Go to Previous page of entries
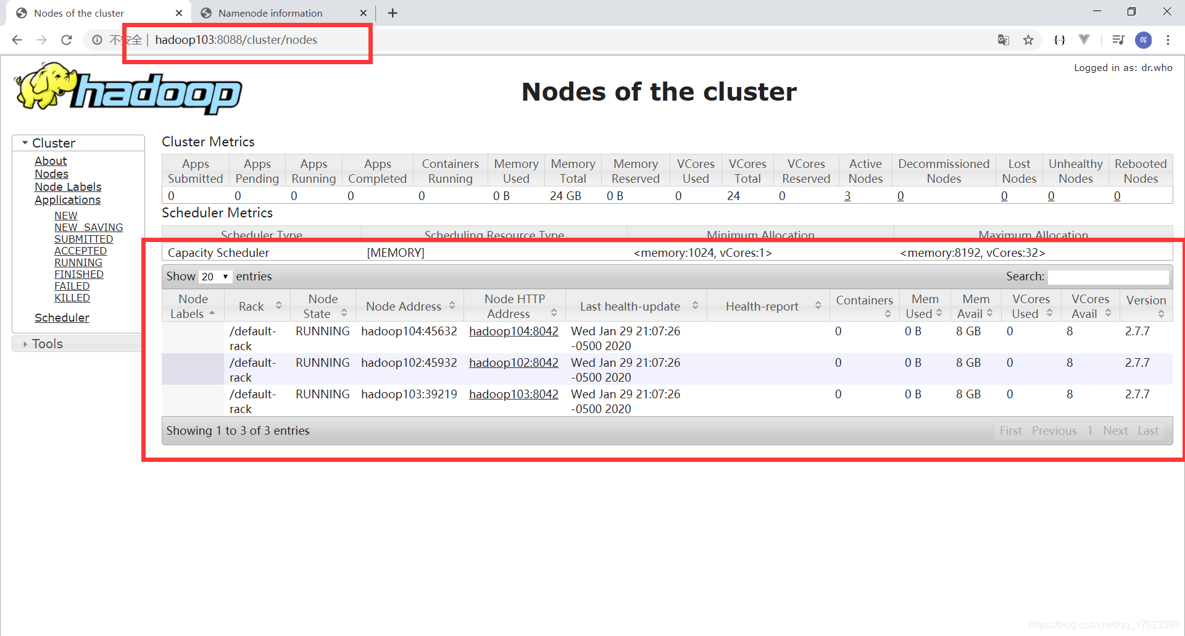The height and width of the screenshot is (636, 1185). click(x=1054, y=431)
